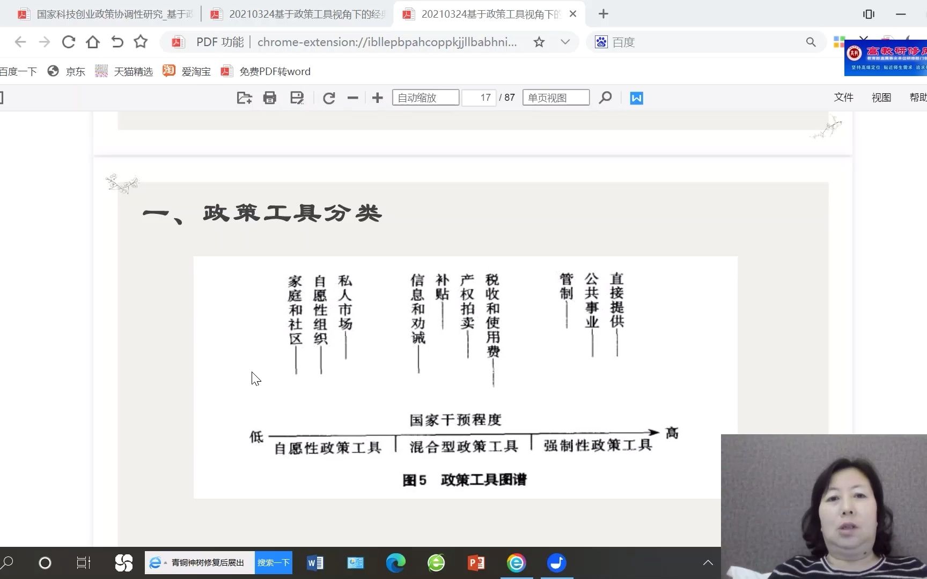Zoom in with the plus button
Image resolution: width=927 pixels, height=579 pixels.
378,98
